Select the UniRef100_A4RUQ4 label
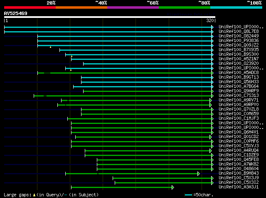The image size is (266, 198). point(239,151)
